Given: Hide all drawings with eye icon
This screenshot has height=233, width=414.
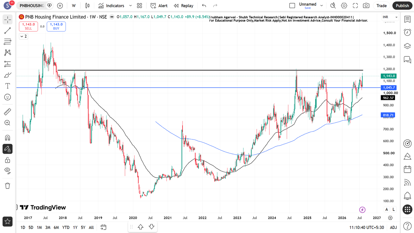Looking at the screenshot, I should (8, 171).
